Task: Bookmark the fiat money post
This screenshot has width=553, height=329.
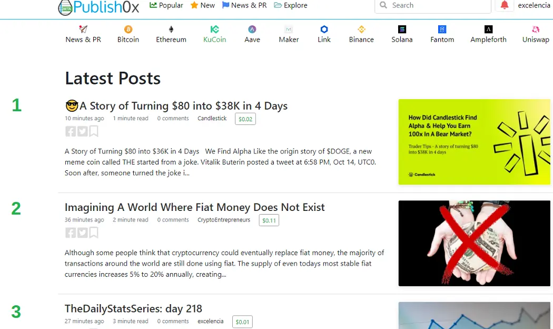Action: click(93, 233)
